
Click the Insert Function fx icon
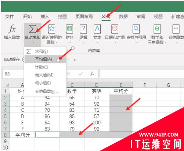12,29
